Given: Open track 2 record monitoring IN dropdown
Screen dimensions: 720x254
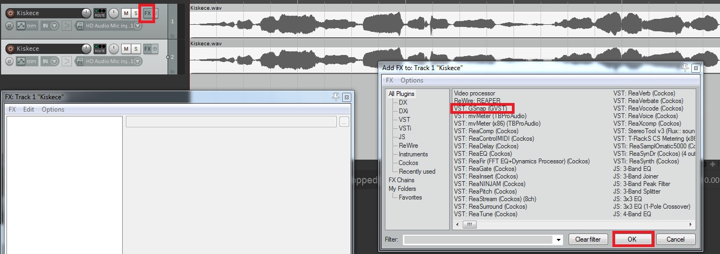Looking at the screenshot, I should point(55,61).
